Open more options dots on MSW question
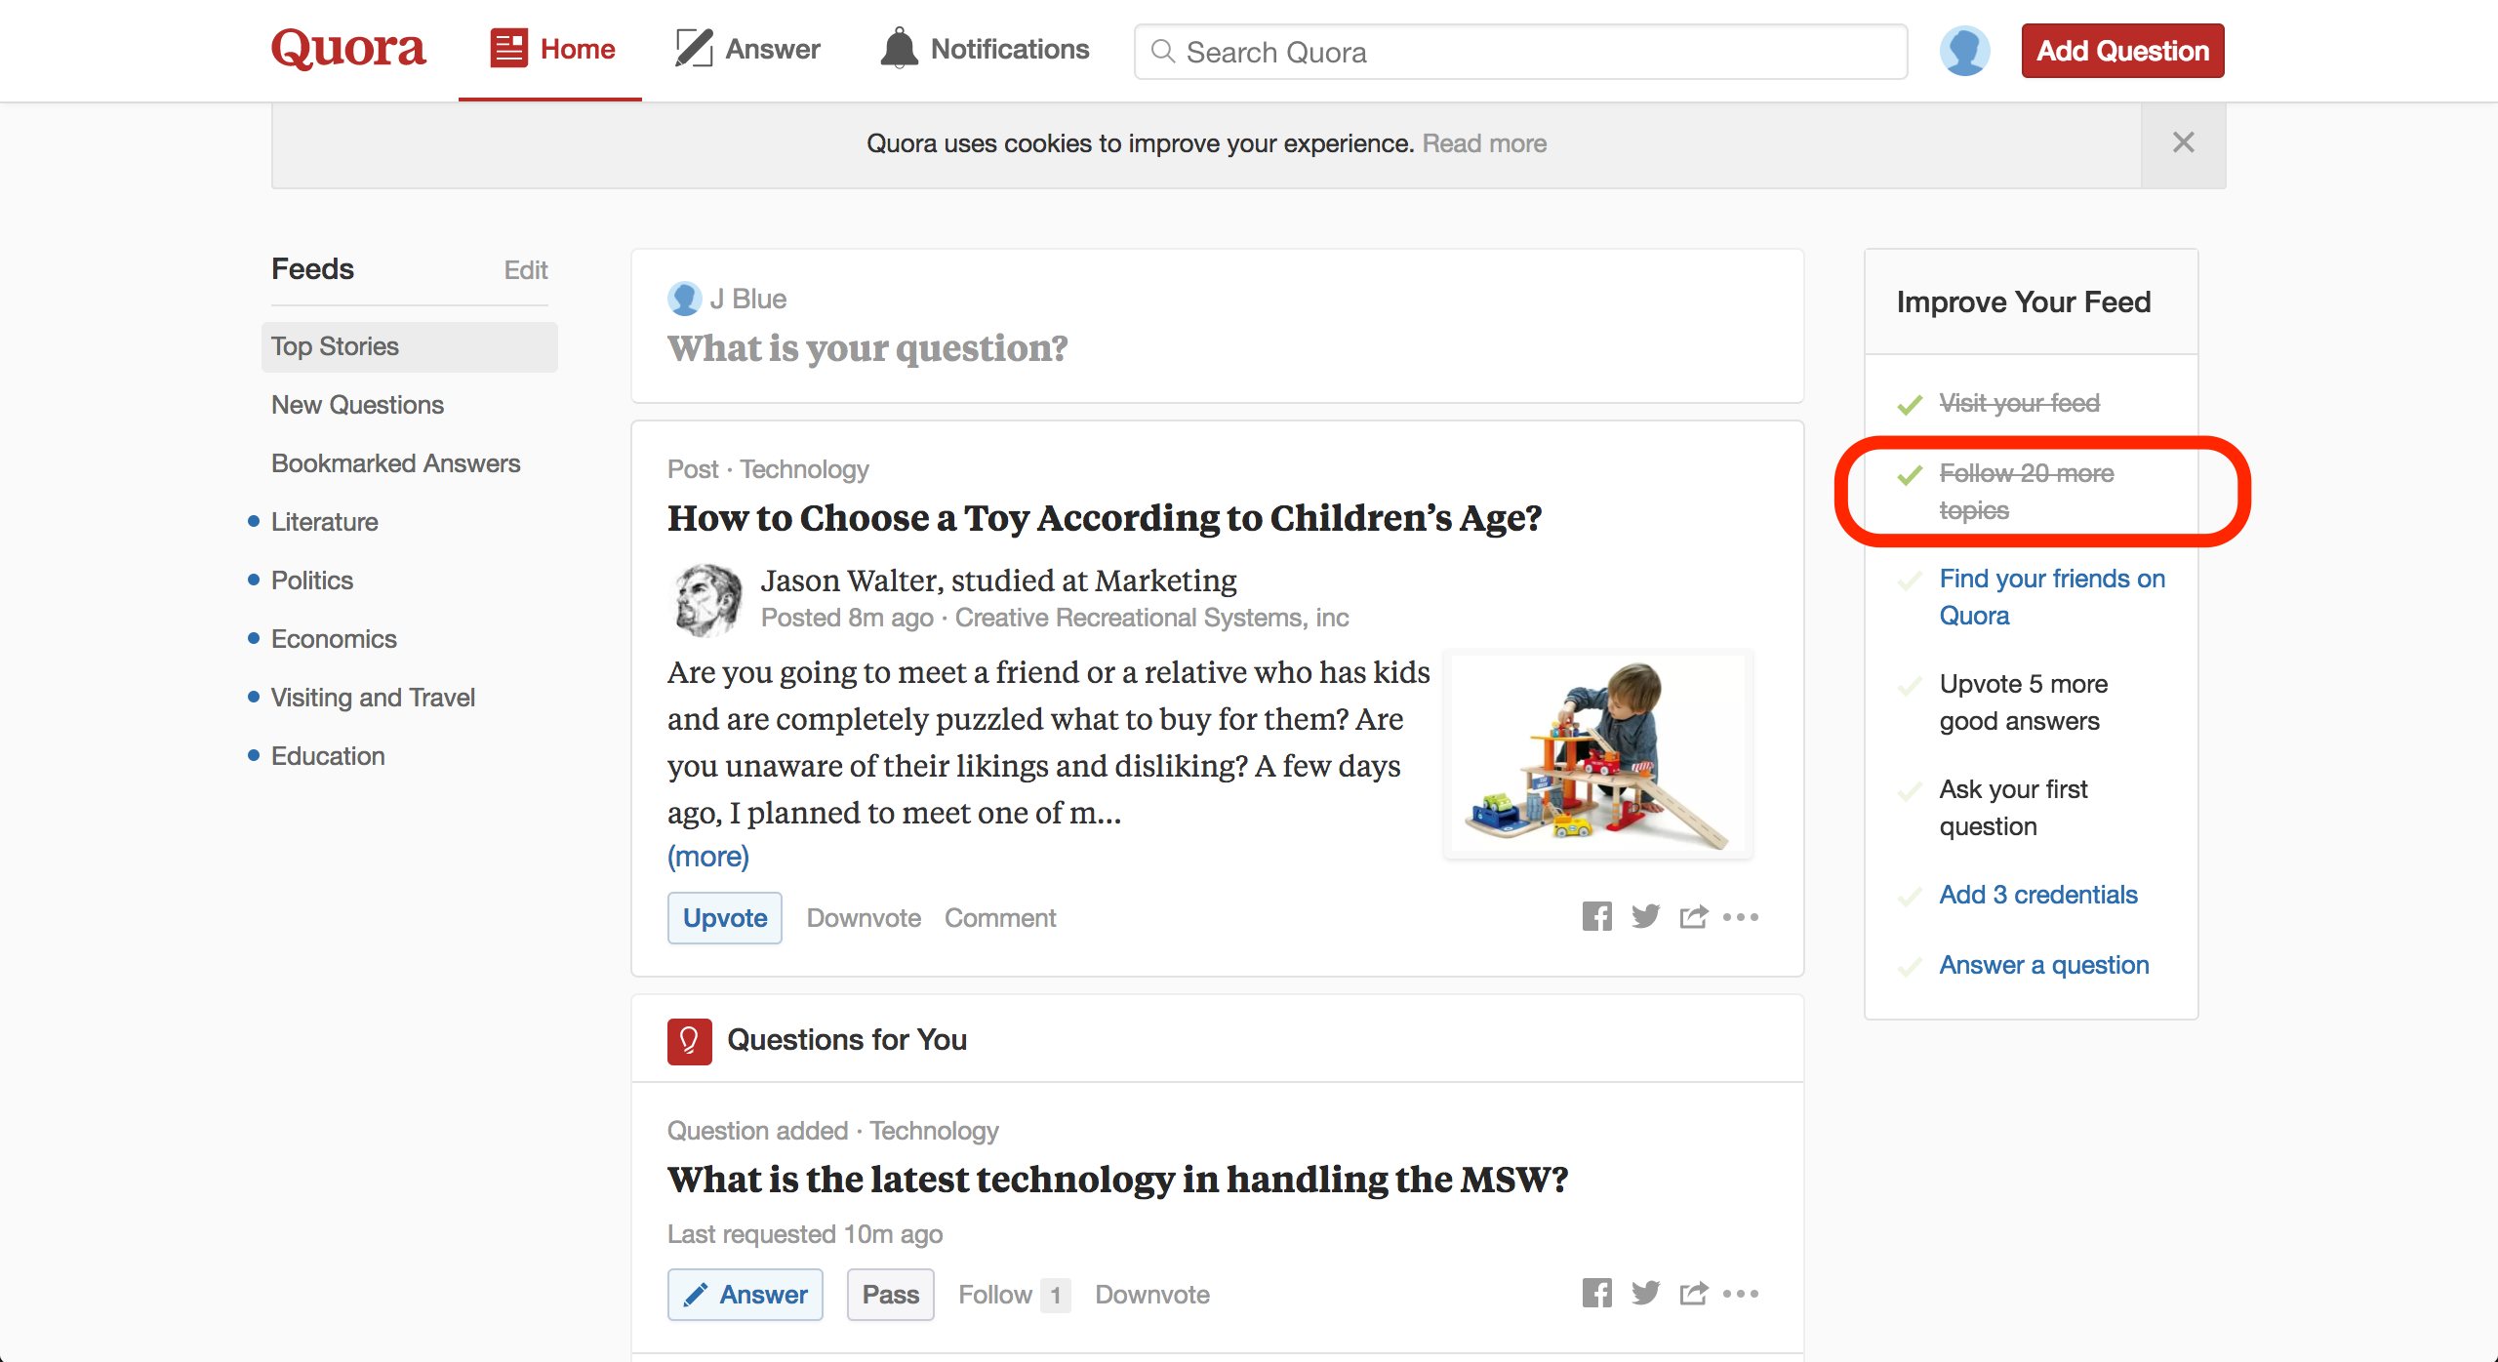This screenshot has height=1362, width=2498. tap(1741, 1294)
